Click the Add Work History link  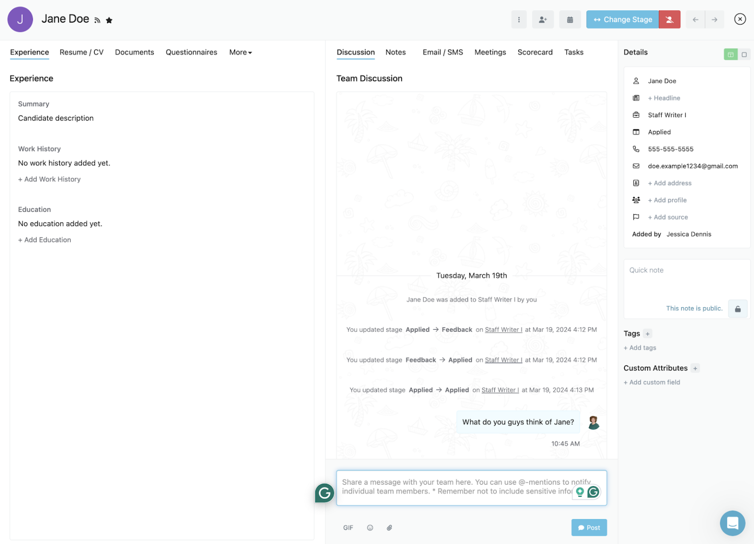pos(49,179)
